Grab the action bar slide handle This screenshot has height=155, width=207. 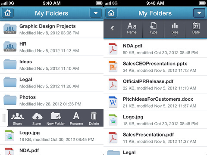coord(4,118)
